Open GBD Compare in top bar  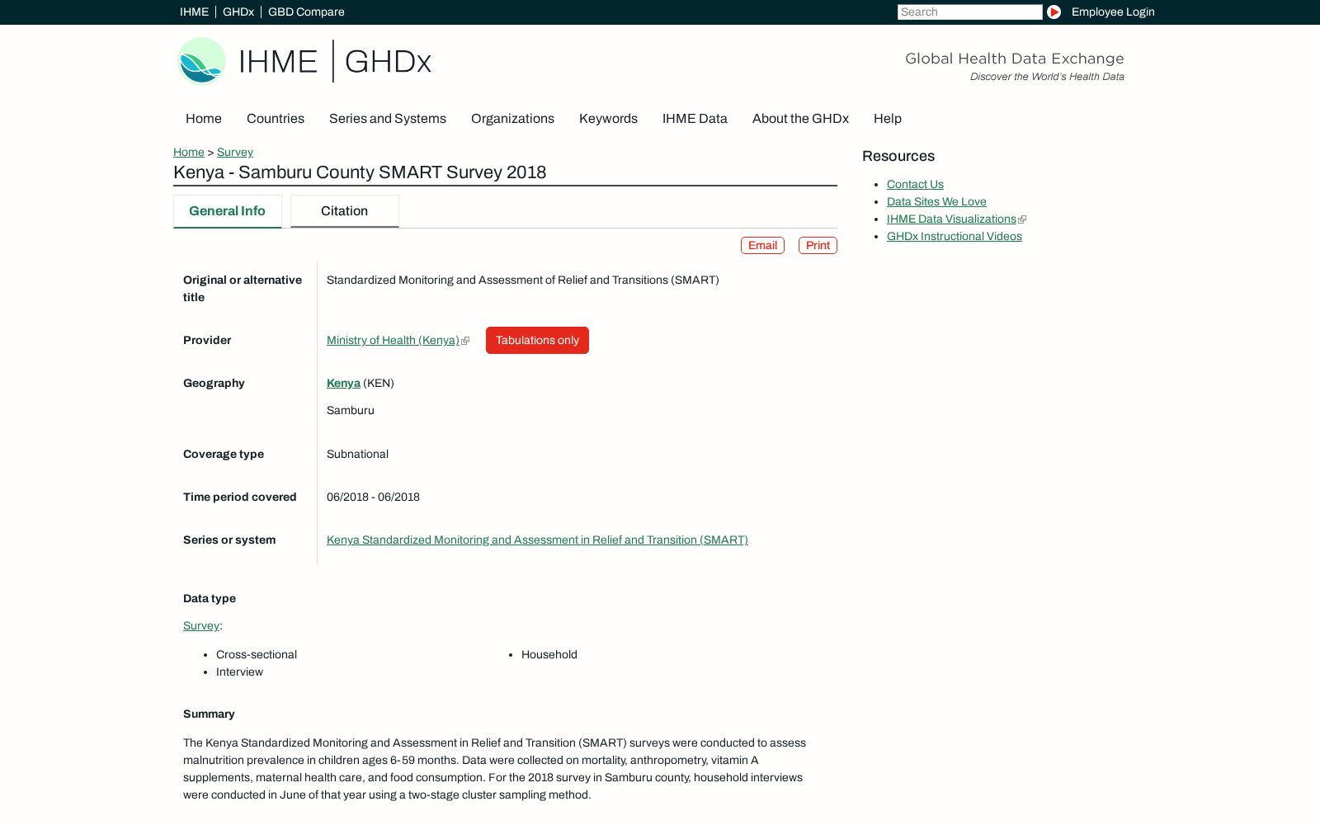point(306,12)
